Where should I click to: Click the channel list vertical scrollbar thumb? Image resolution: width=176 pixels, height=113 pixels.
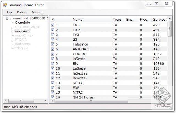170,29
